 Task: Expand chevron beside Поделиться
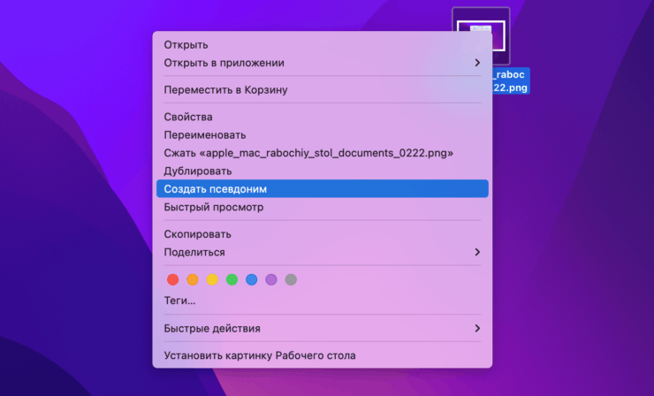pos(477,252)
